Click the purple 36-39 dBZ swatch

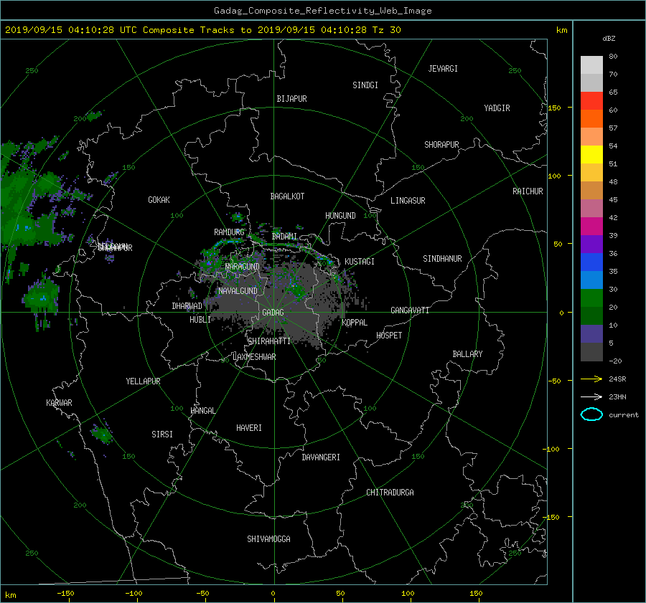pos(591,244)
